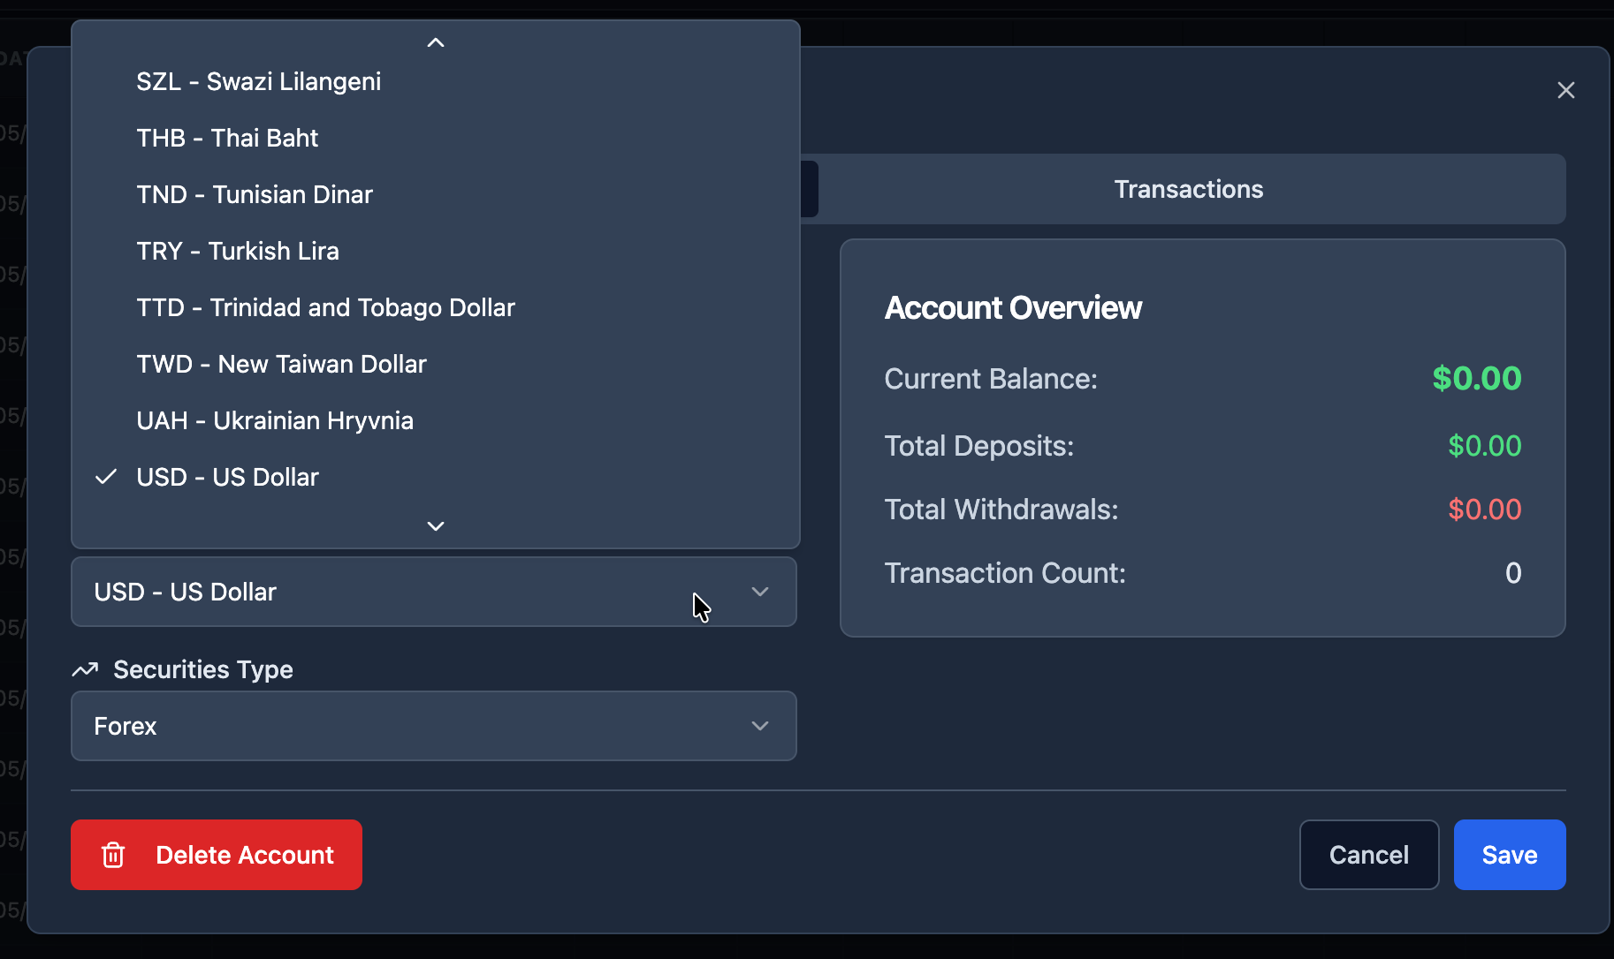The image size is (1614, 959).
Task: Click the trash icon in Delete Account
Action: click(113, 855)
